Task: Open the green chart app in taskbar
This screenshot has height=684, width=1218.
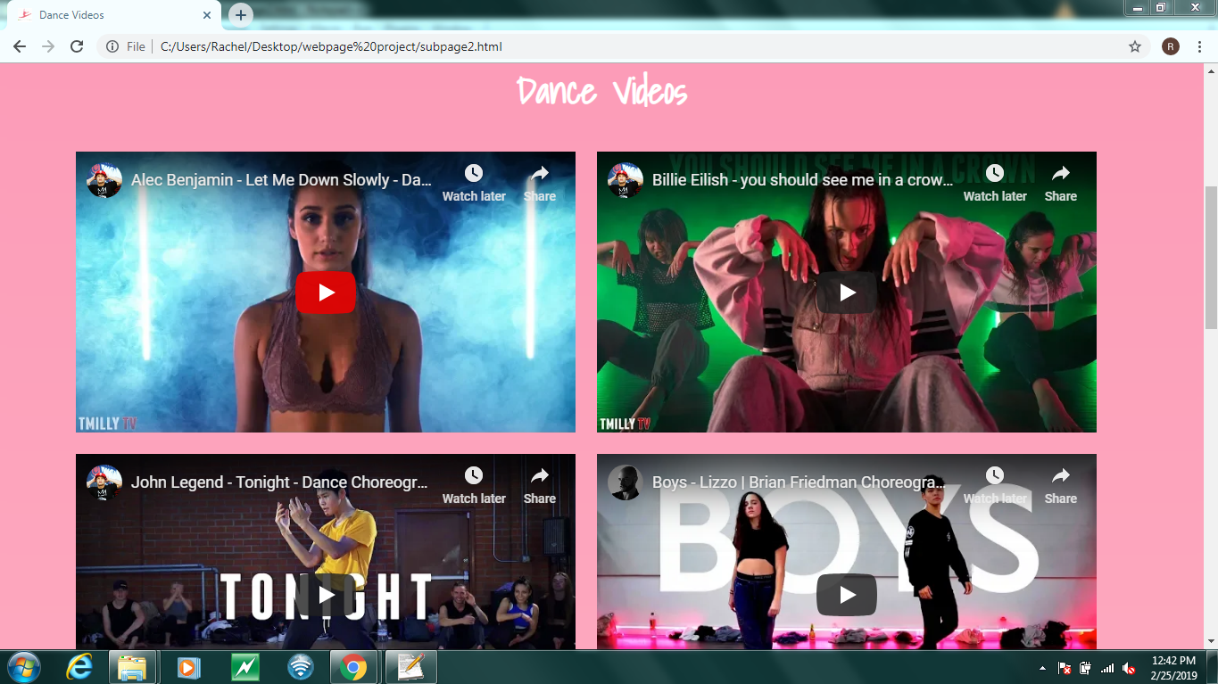Action: pyautogui.click(x=244, y=667)
